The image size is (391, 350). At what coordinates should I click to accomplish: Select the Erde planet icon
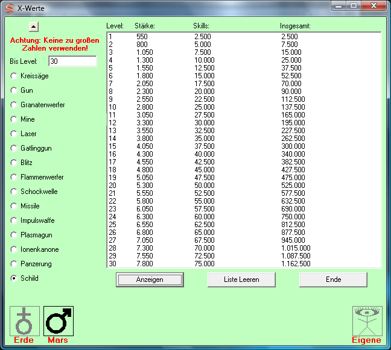(x=24, y=321)
